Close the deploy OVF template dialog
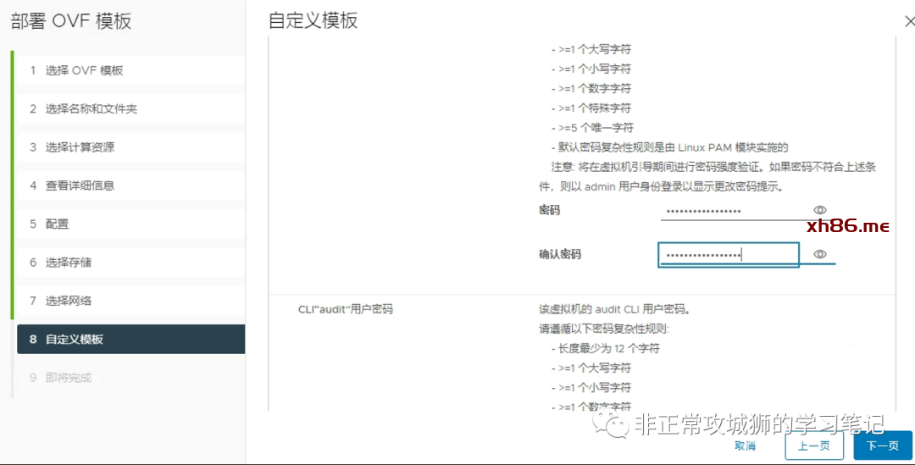The image size is (915, 465). coord(909,23)
